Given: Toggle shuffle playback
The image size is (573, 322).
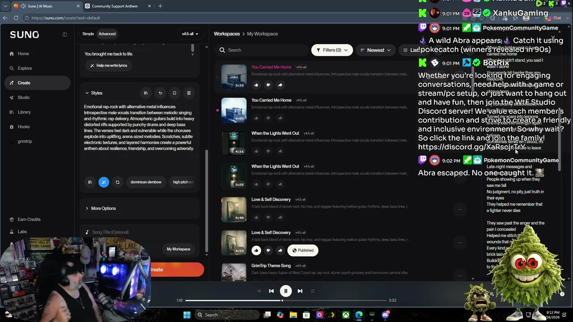Looking at the screenshot, I should (259, 291).
